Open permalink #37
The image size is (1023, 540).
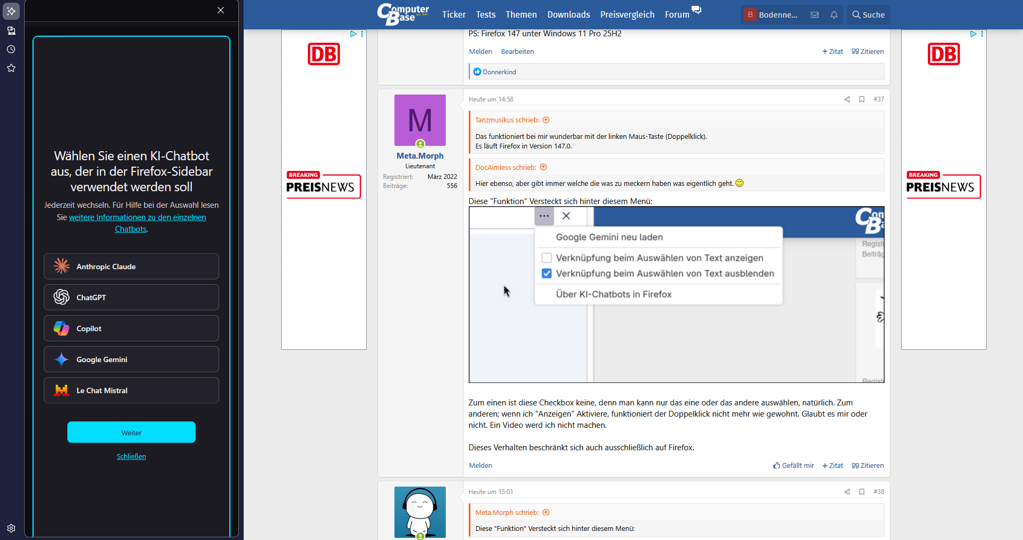click(x=879, y=99)
